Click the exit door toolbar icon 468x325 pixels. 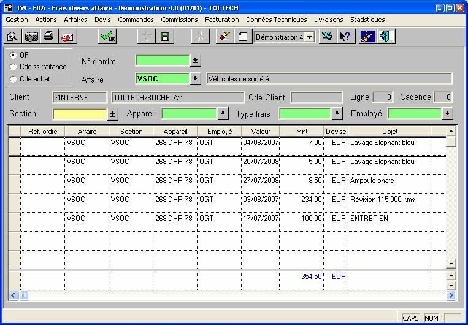coord(386,37)
